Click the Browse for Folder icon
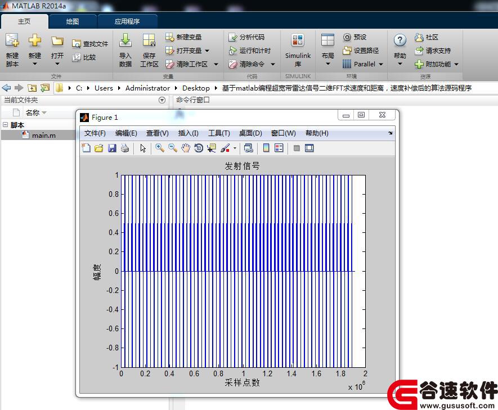The height and width of the screenshot is (410, 498). tap(45, 88)
